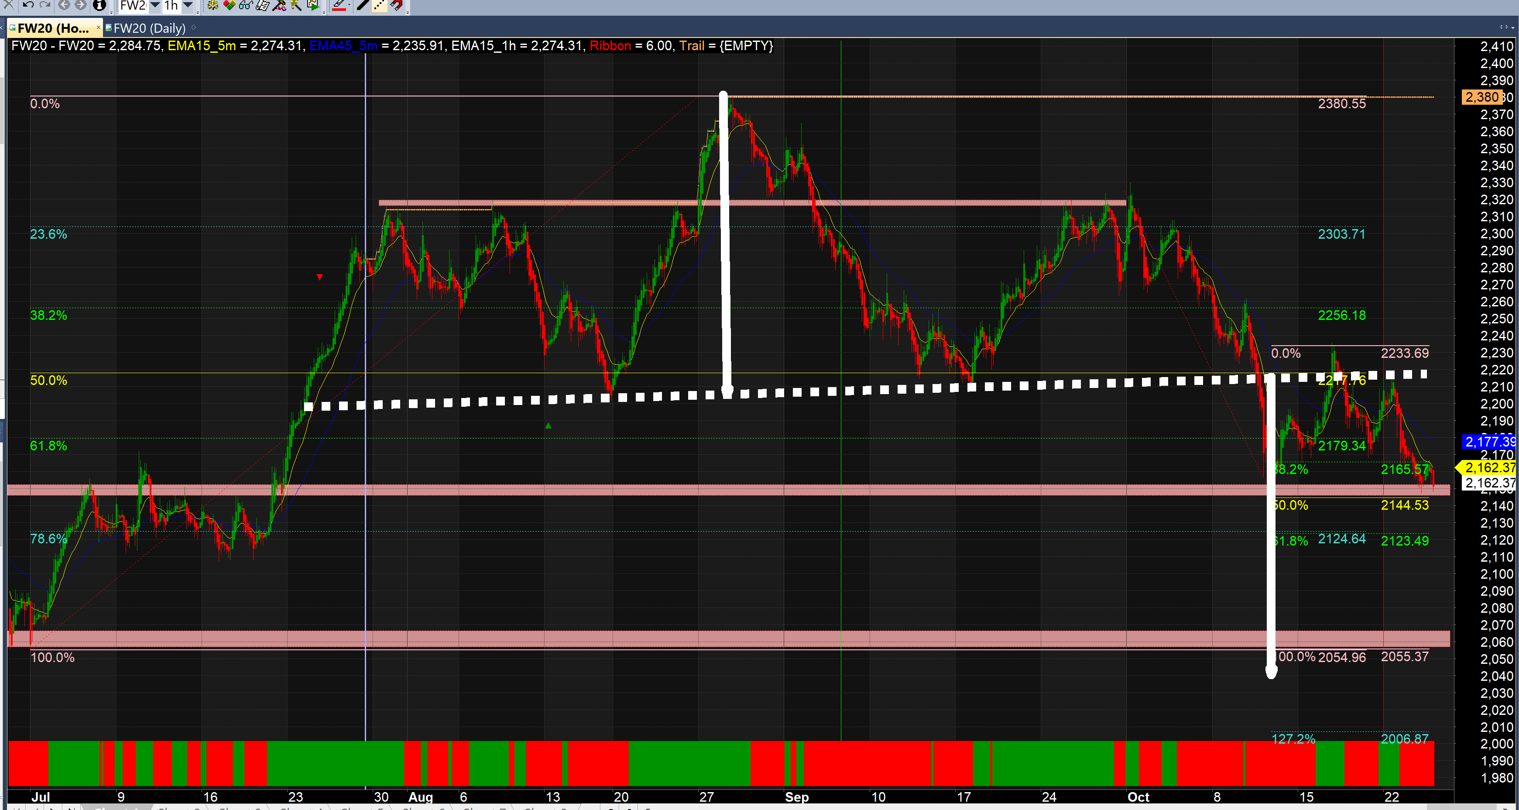The height and width of the screenshot is (810, 1519).
Task: Close the FW20 hourly chart tab
Action: 99,27
